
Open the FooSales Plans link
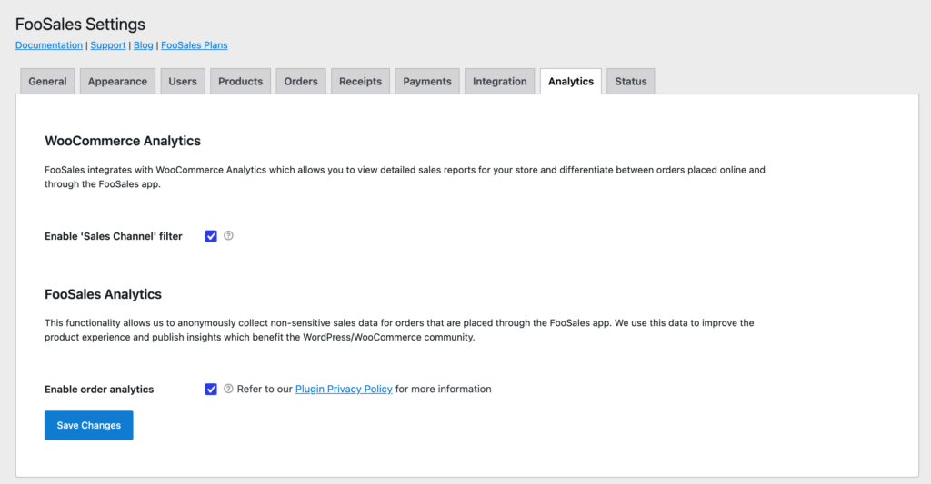(x=195, y=45)
